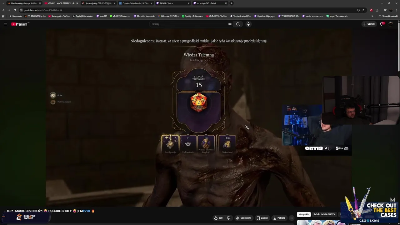Switch to the Sprzedaj skiny CS2 tab
This screenshot has width=400, height=225.
click(98, 3)
